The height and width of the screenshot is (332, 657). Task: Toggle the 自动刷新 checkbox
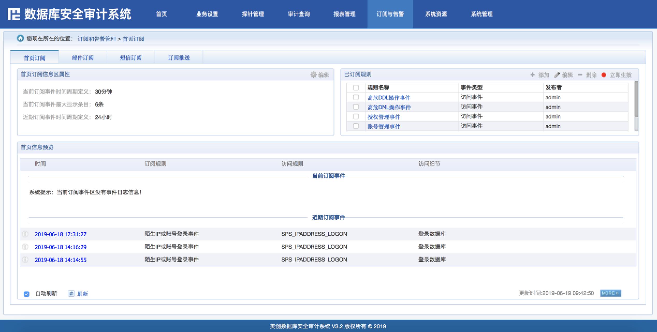[x=26, y=294]
